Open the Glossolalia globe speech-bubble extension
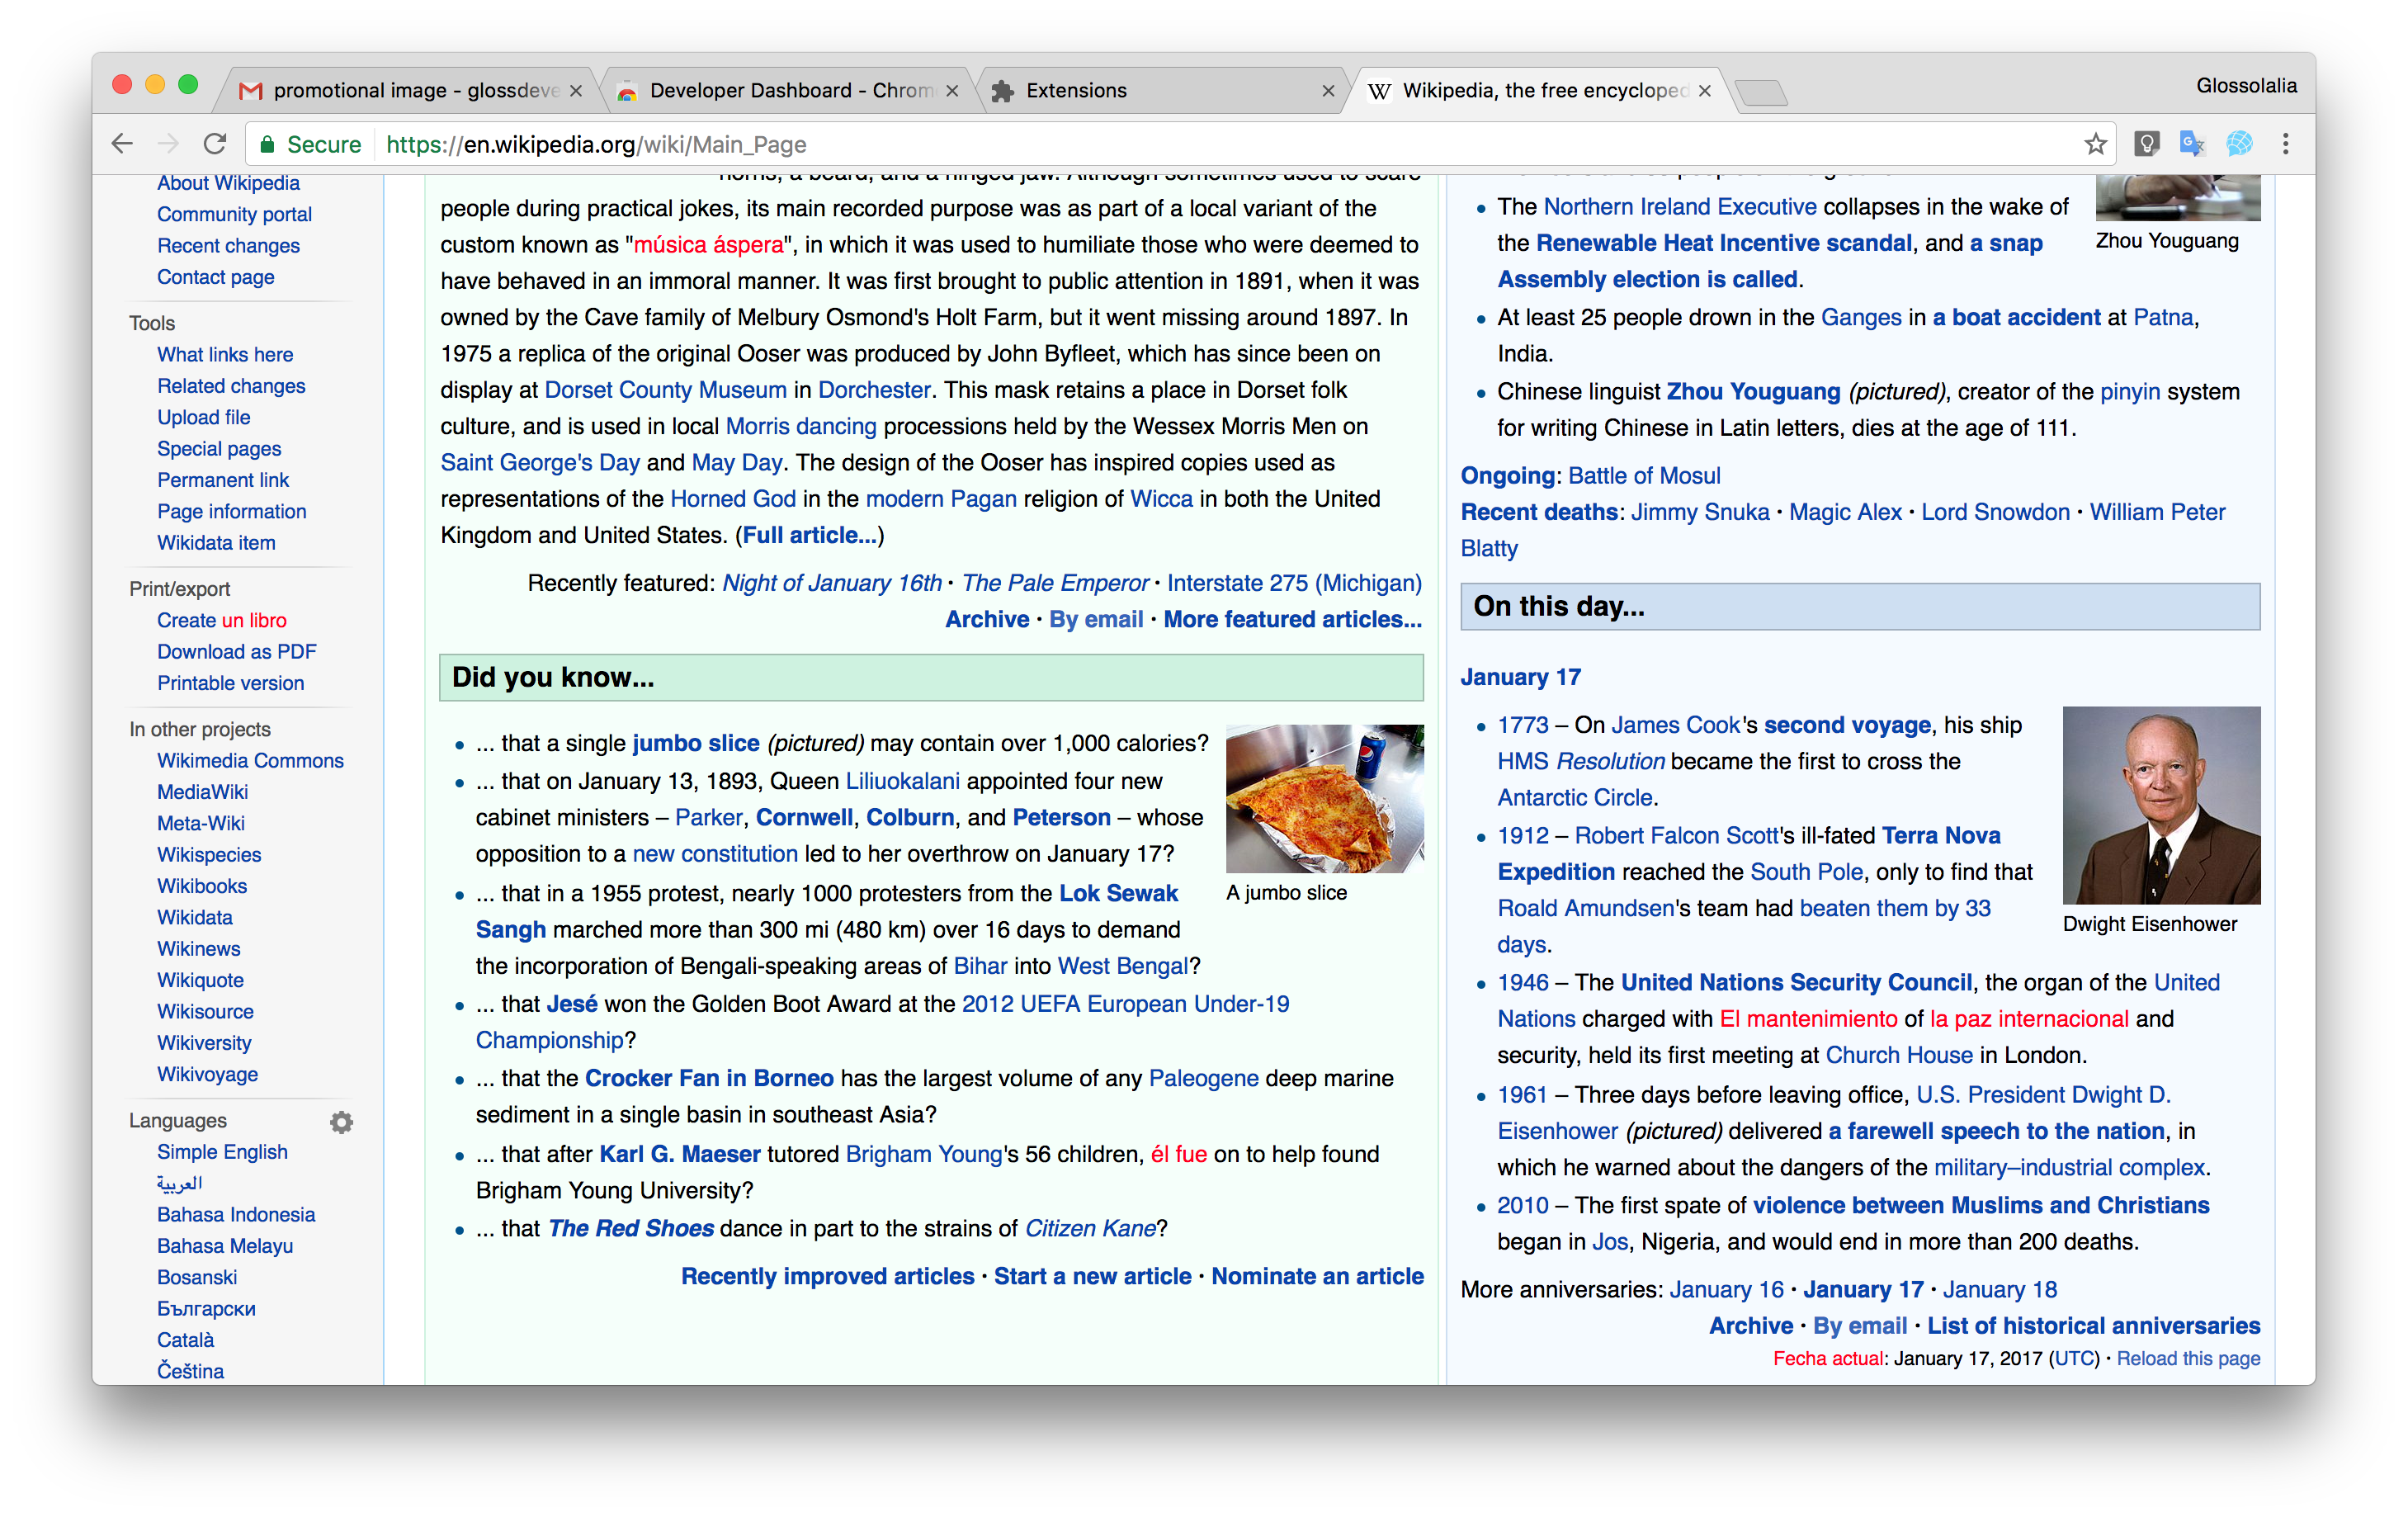The image size is (2408, 1517). pos(2239,144)
